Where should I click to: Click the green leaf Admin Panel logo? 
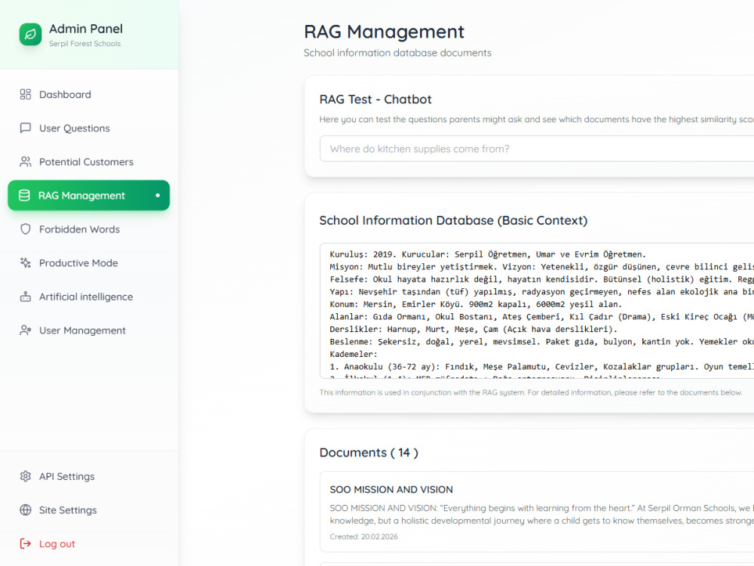tap(30, 35)
